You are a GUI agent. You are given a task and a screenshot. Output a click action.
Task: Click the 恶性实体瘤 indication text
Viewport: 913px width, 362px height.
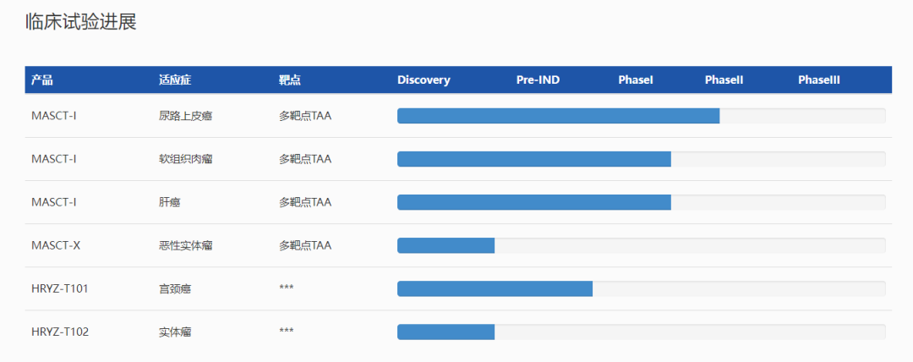pyautogui.click(x=186, y=245)
